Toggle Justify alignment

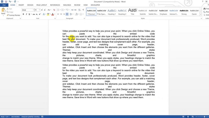pyautogui.click(x=67, y=14)
